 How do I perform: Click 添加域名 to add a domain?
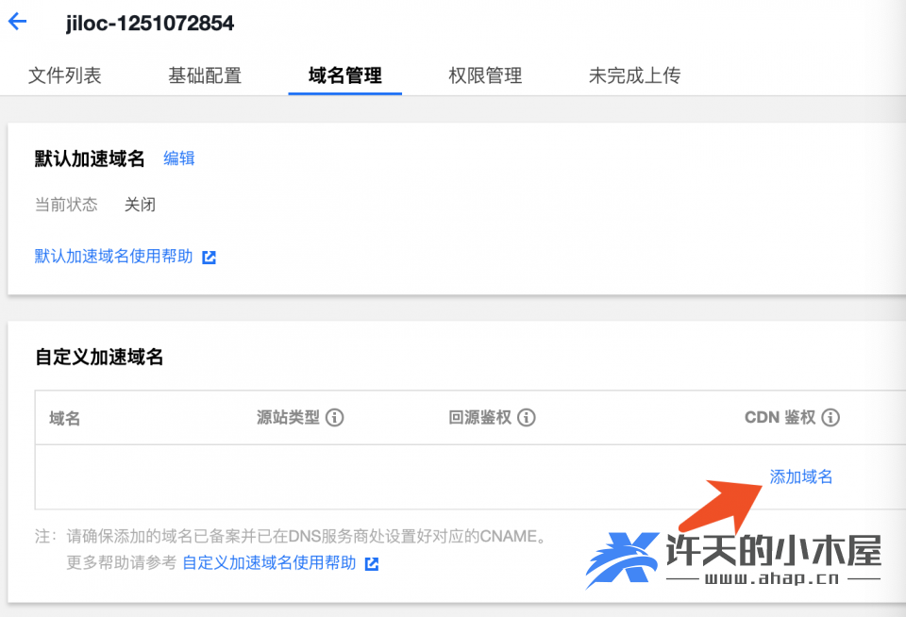(x=801, y=476)
